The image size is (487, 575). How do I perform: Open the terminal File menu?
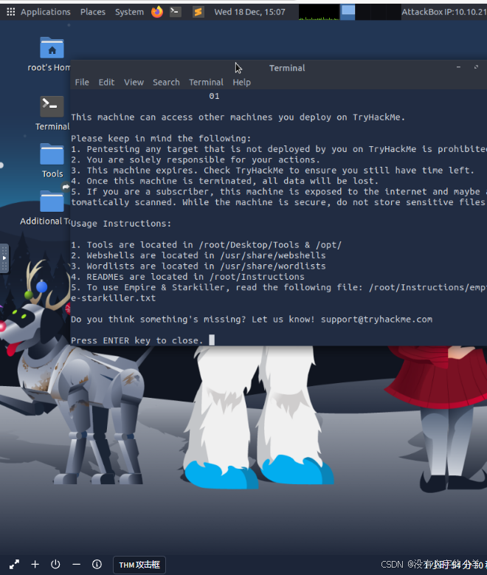pyautogui.click(x=82, y=82)
